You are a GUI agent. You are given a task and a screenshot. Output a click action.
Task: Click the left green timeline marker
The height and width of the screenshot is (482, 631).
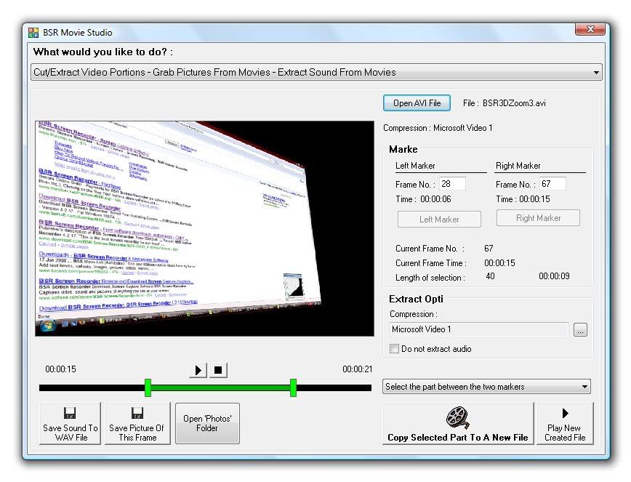point(148,387)
